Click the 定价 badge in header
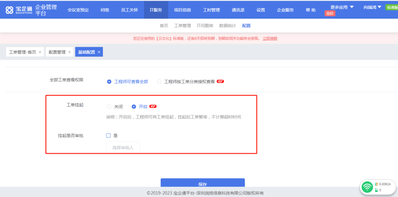 pos(330,14)
